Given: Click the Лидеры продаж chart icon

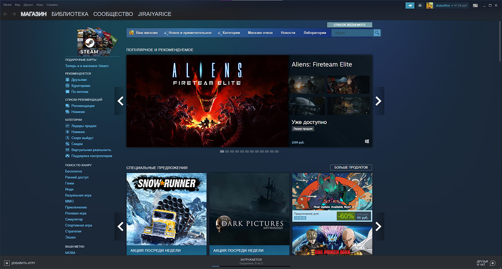Looking at the screenshot, I should coord(67,126).
